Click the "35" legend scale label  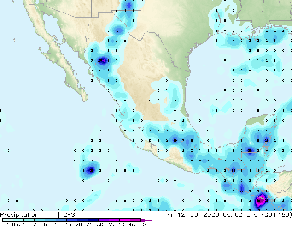click(111, 224)
